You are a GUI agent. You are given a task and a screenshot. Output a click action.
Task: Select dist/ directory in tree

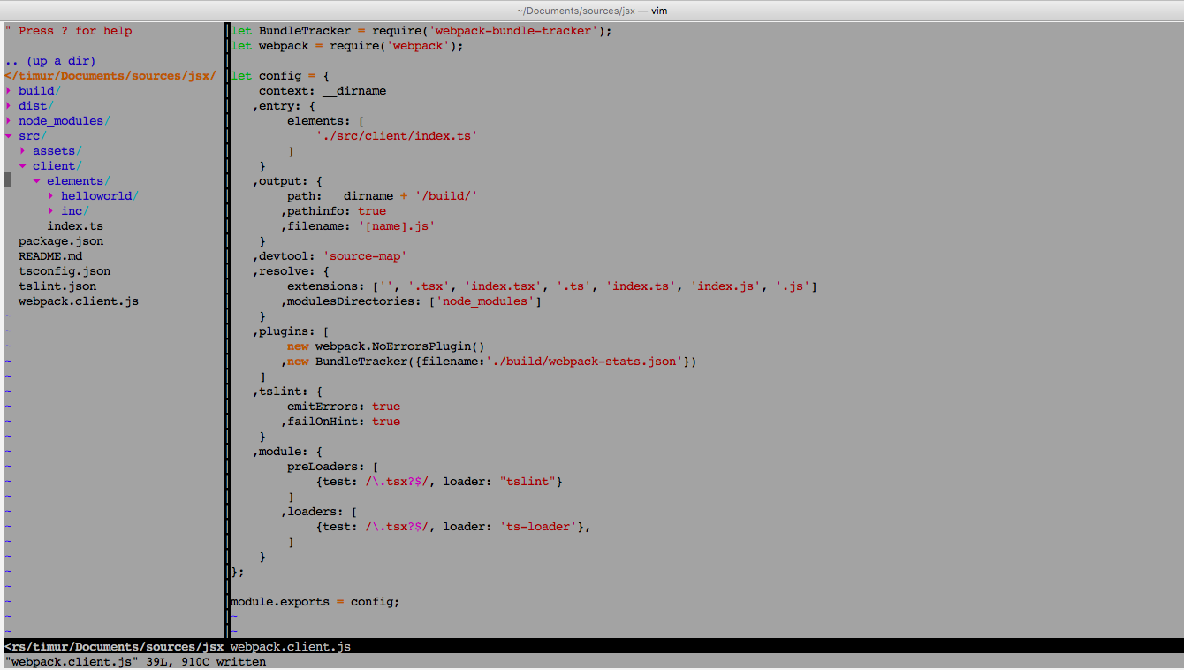point(36,106)
